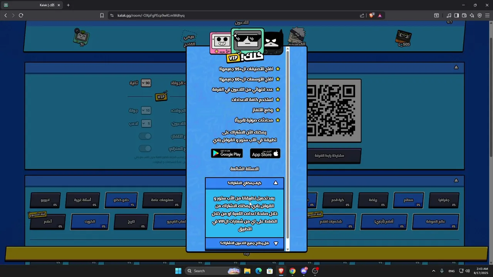Click the share page icon in address bar

tap(362, 15)
